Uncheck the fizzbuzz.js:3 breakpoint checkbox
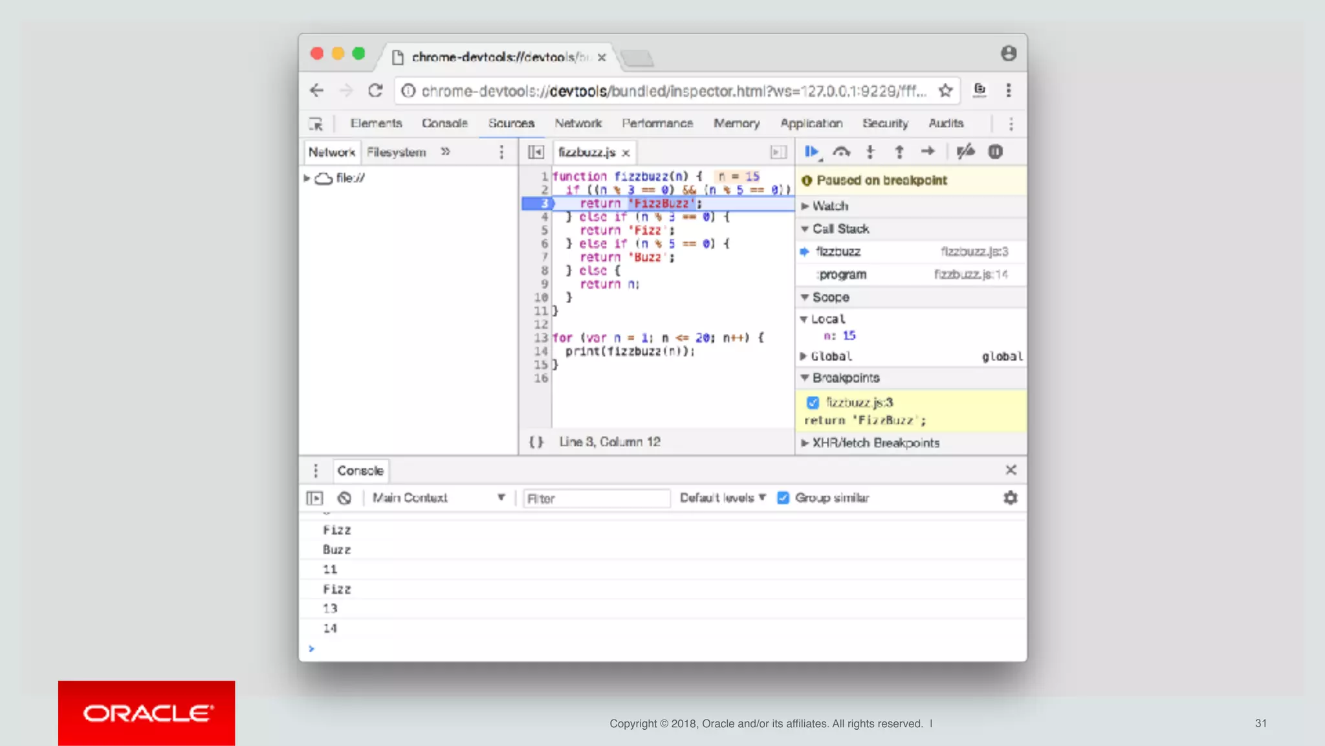This screenshot has height=746, width=1325. point(813,402)
